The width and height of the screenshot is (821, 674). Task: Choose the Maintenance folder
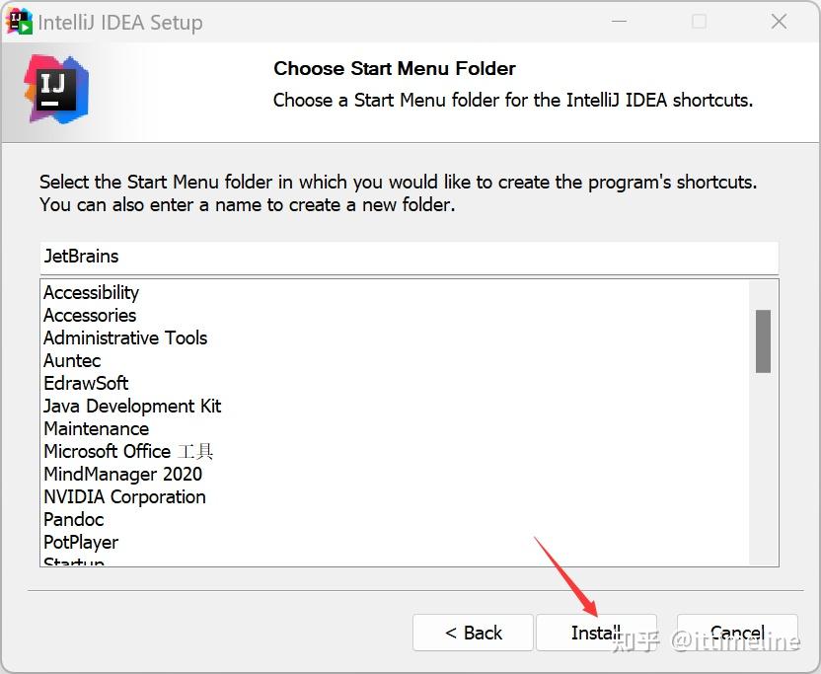pyautogui.click(x=96, y=429)
